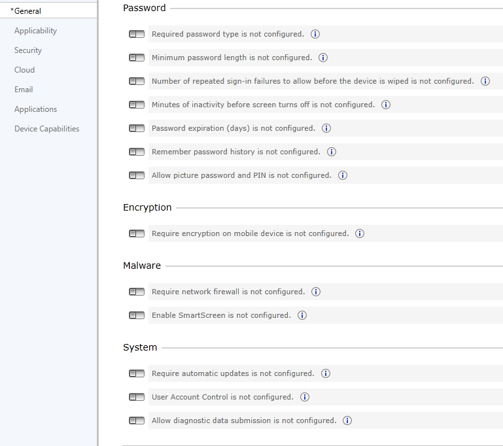The width and height of the screenshot is (503, 446).
Task: Click 'Allow diagnostic data submission is not configured.' text
Action: (244, 420)
